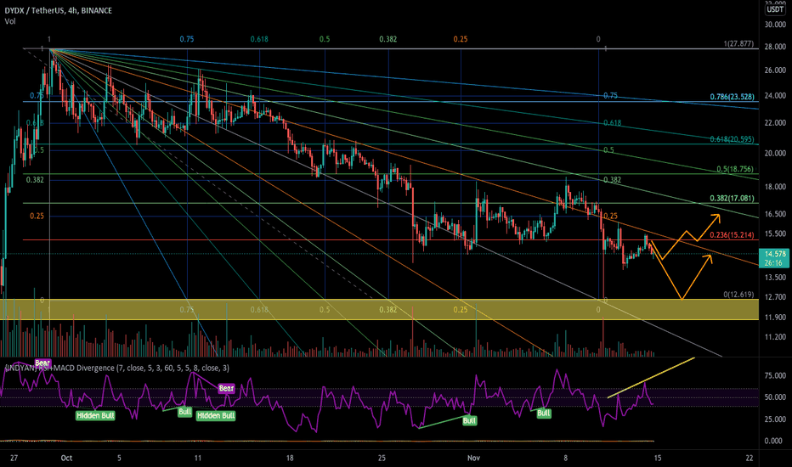The image size is (792, 467).
Task: Click the 13.500 price axis label
Action: (775, 277)
